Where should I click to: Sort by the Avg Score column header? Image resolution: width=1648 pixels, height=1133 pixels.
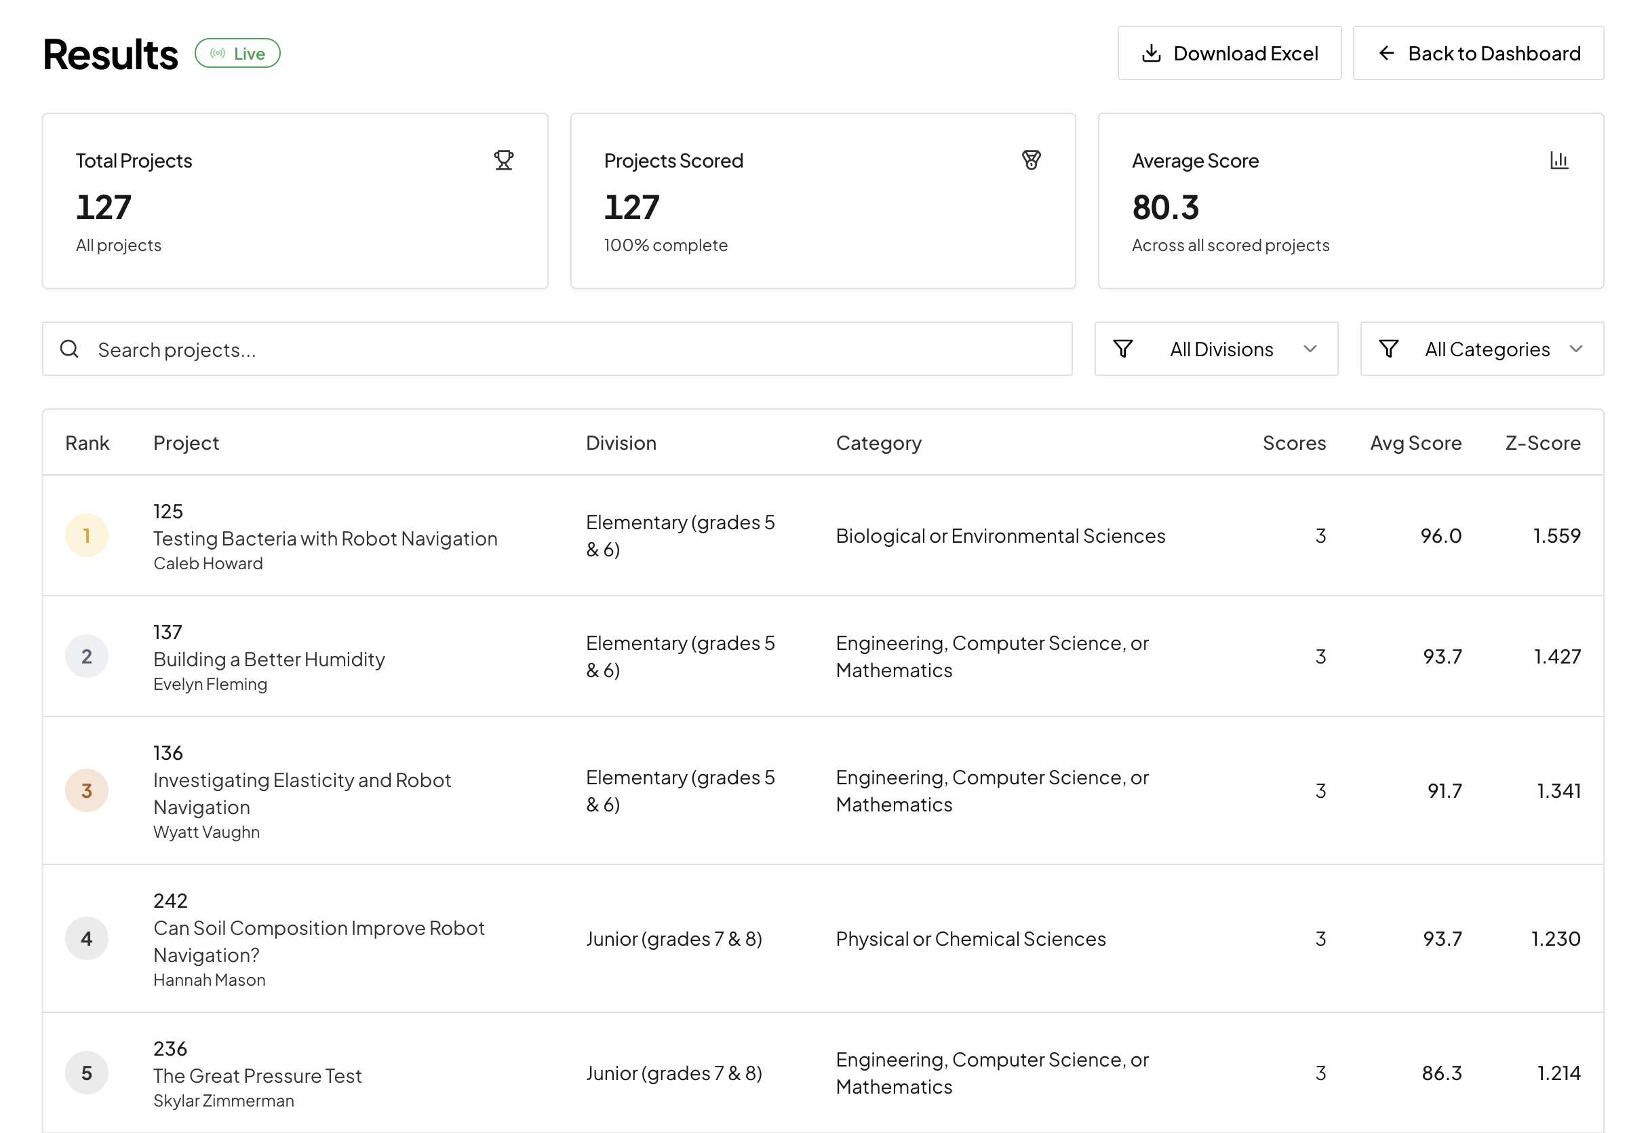(1416, 442)
